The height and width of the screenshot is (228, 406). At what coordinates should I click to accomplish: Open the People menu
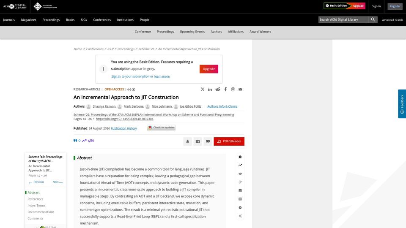(x=145, y=20)
